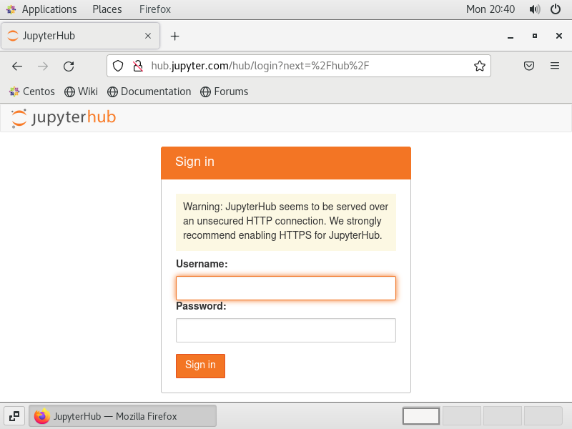
Task: Switch to the first workspace in switcher
Action: (x=421, y=416)
